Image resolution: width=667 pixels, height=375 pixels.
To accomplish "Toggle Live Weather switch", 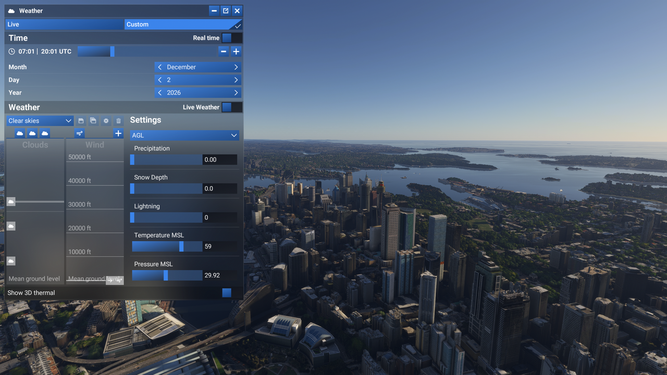I will pos(231,107).
